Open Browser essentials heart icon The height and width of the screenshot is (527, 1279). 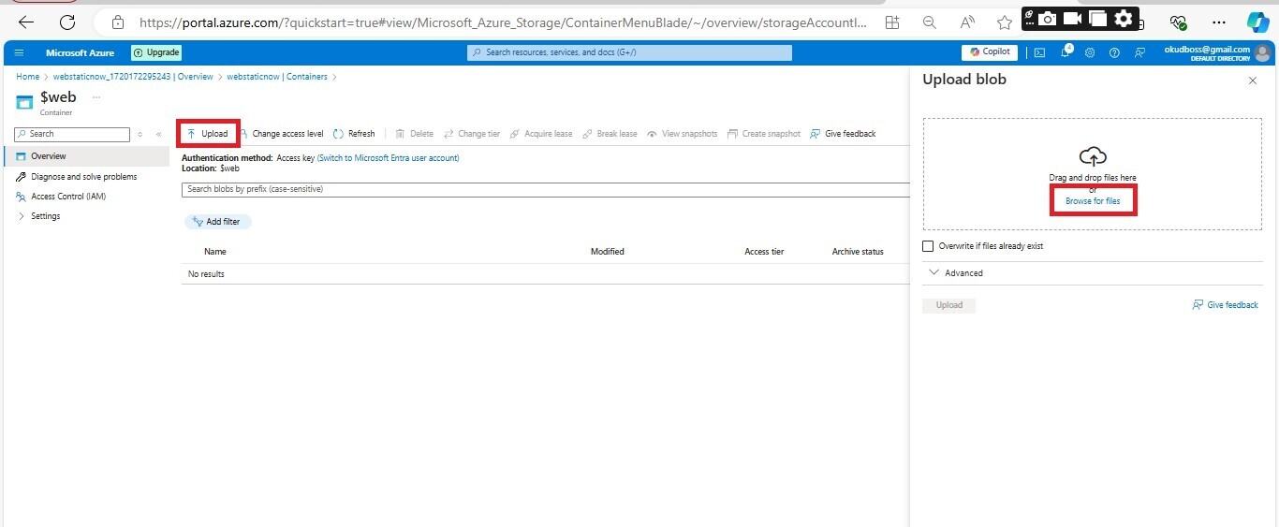[x=1179, y=22]
